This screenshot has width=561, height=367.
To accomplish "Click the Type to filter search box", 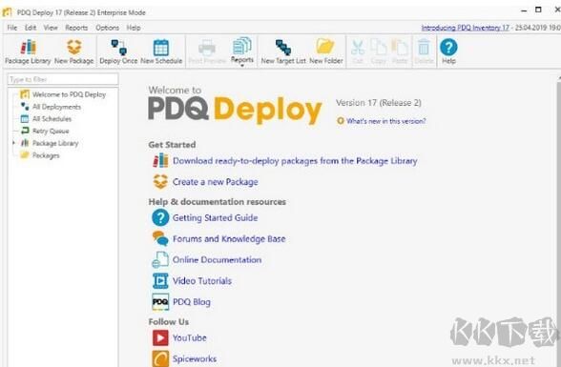I will tap(63, 79).
